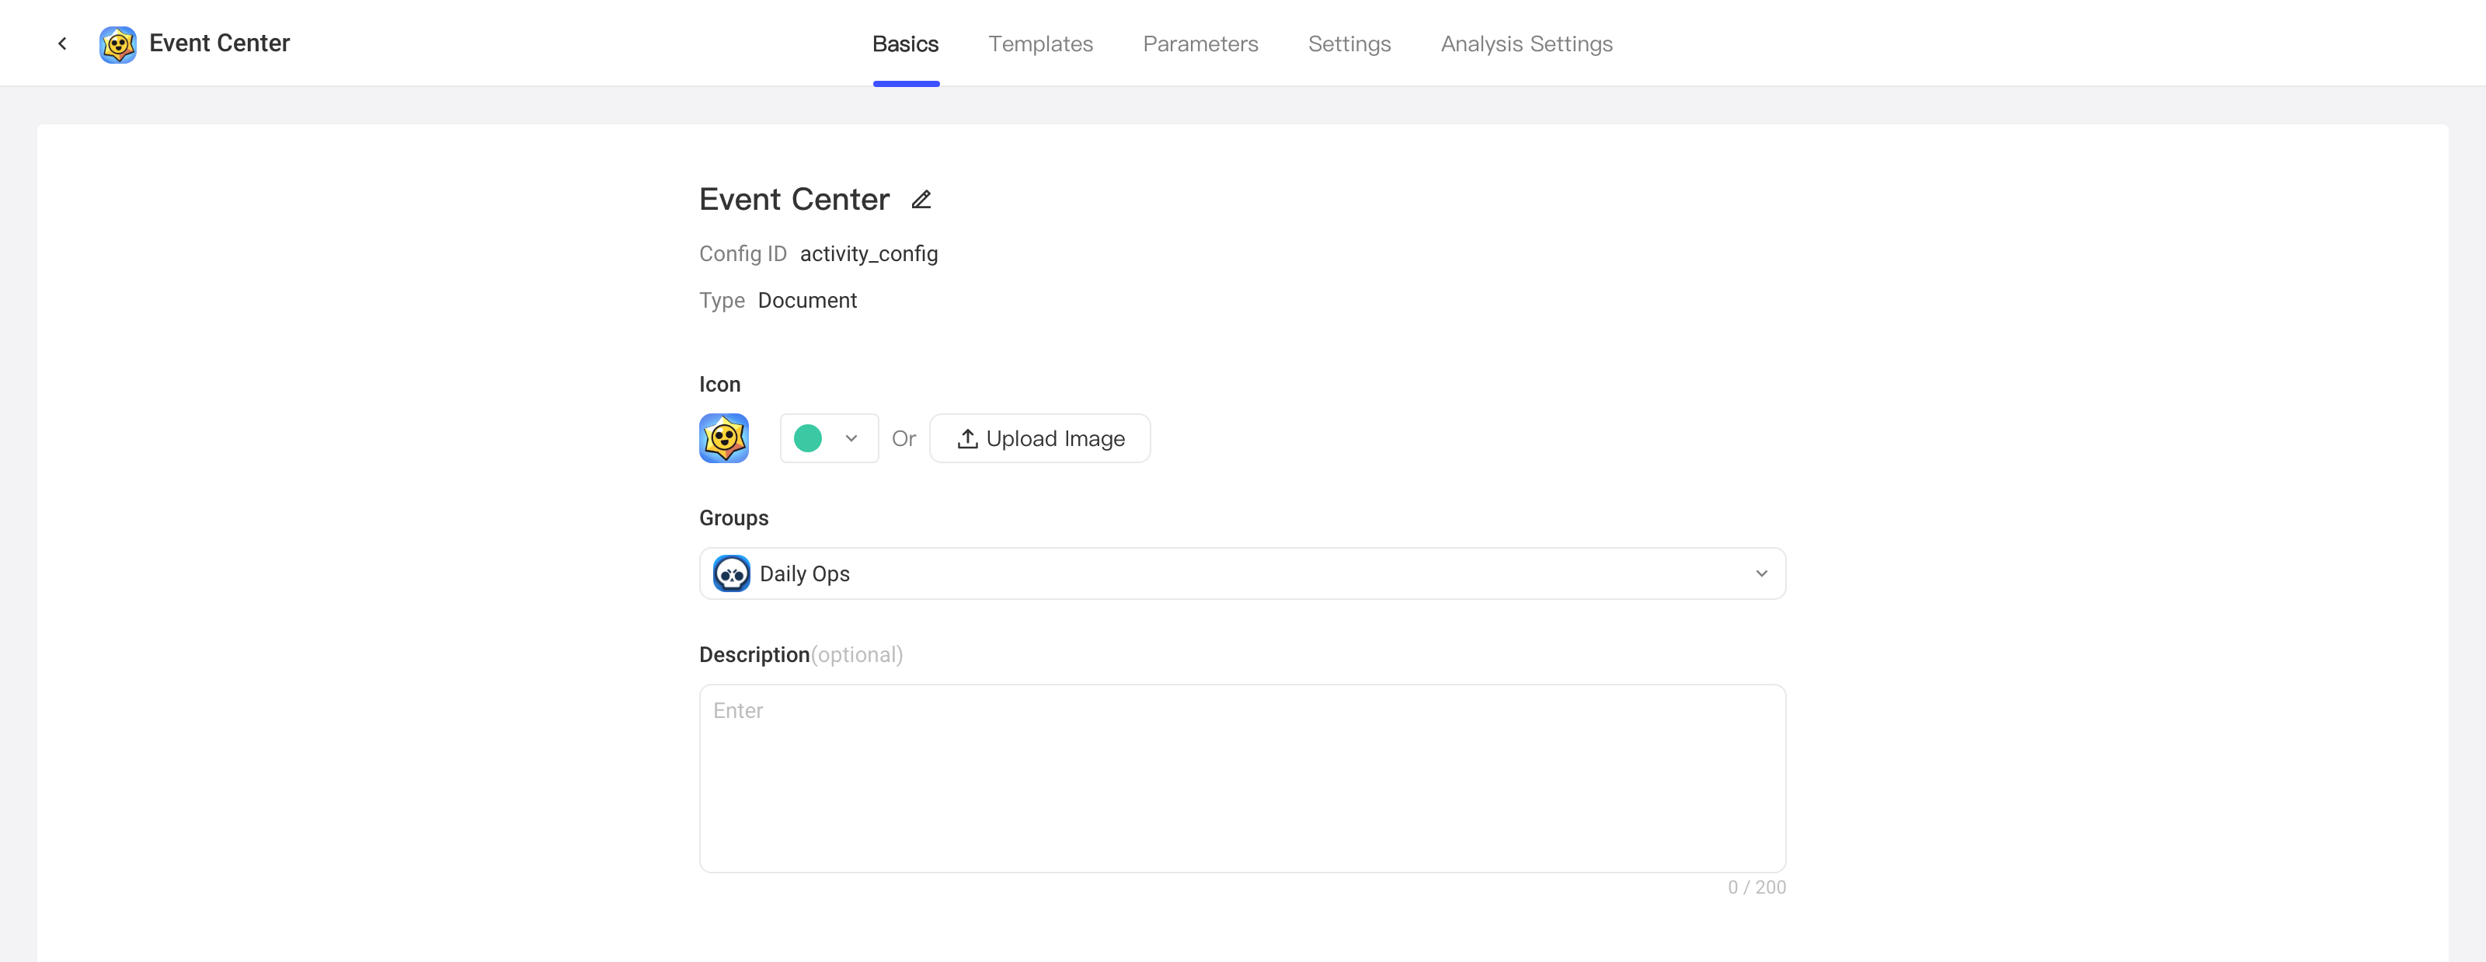Focus the Description text area
Image resolution: width=2486 pixels, height=962 pixels.
pos(1242,779)
